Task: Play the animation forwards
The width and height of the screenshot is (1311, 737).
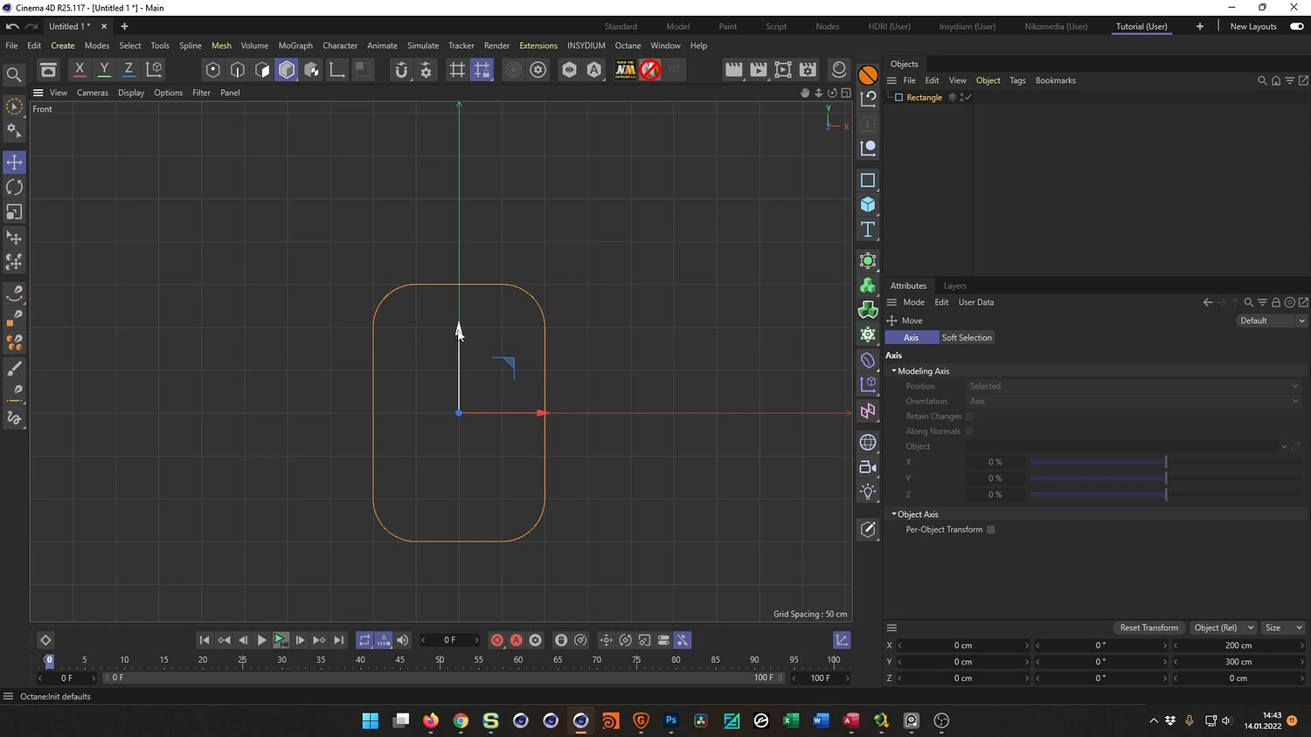Action: 261,640
